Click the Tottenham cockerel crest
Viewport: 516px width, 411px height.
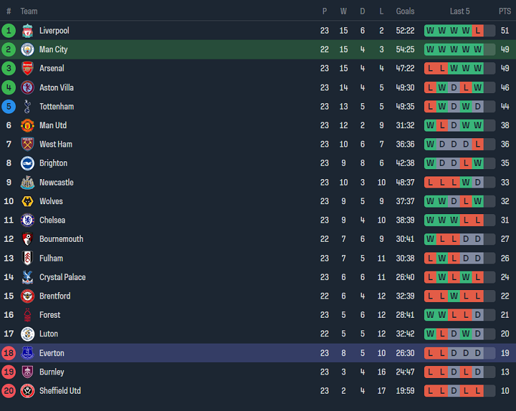[27, 106]
